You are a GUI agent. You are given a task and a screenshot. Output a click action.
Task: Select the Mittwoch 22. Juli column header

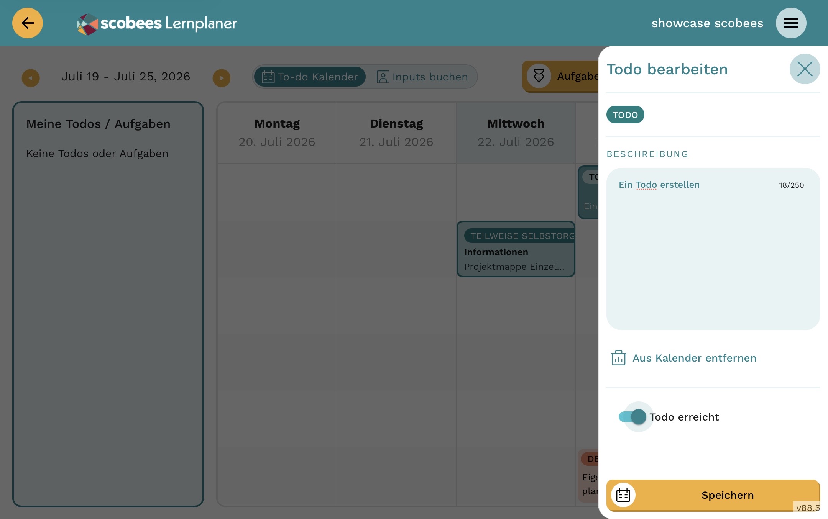tap(516, 133)
